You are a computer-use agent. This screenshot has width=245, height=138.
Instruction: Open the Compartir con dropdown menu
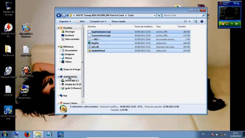point(98,21)
